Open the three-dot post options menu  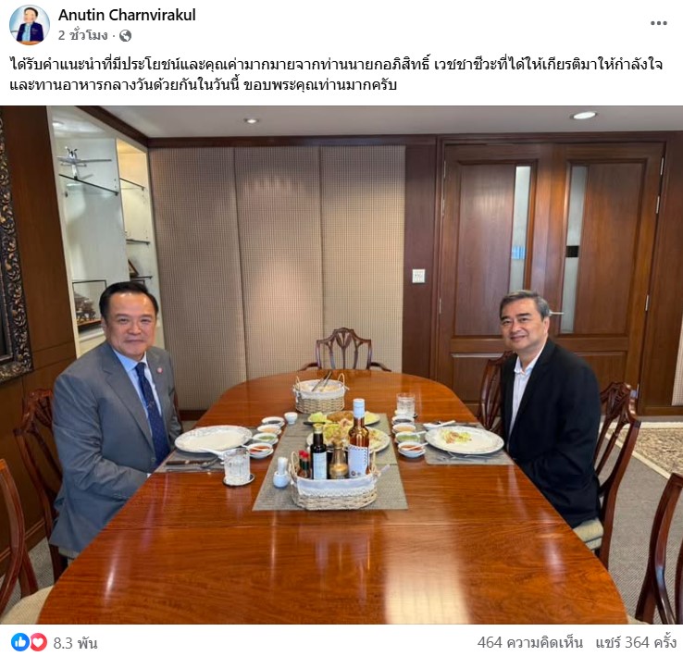pos(659,23)
